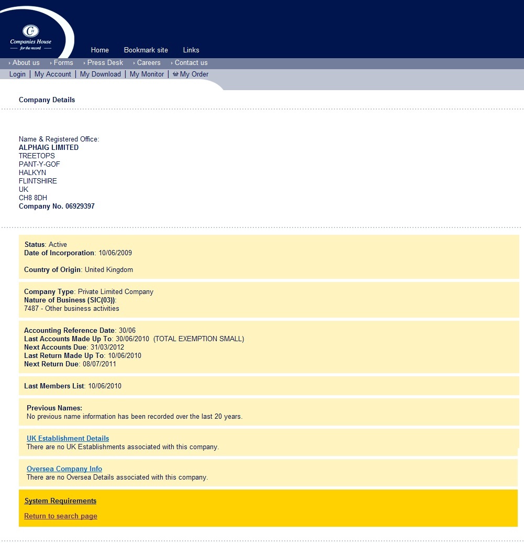Go to My Download
Image resolution: width=524 pixels, height=543 pixels.
[x=100, y=74]
